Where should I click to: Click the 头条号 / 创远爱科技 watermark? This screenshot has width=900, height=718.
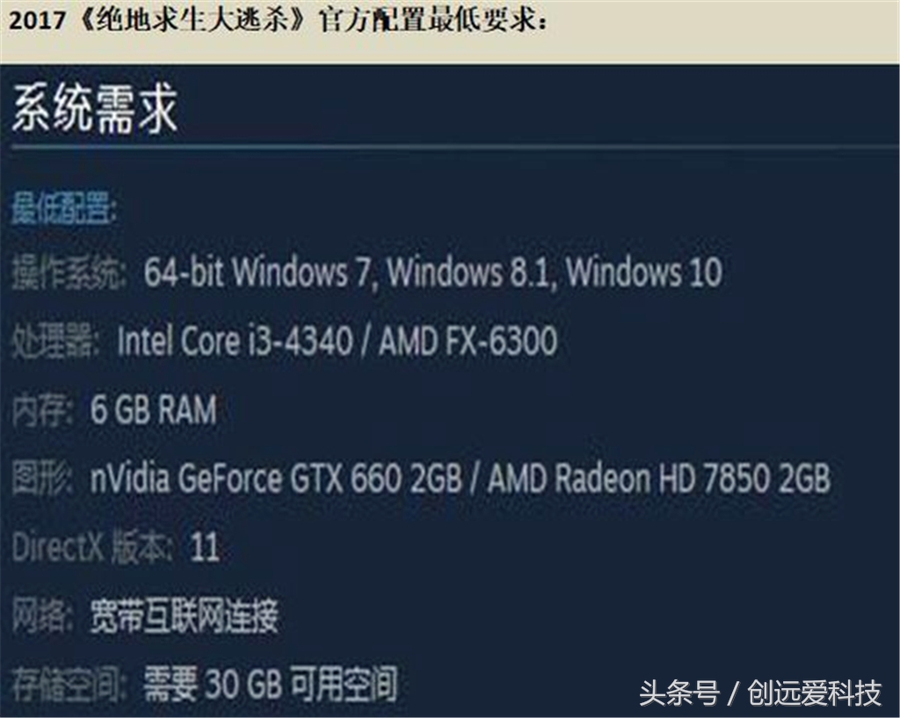pos(760,693)
